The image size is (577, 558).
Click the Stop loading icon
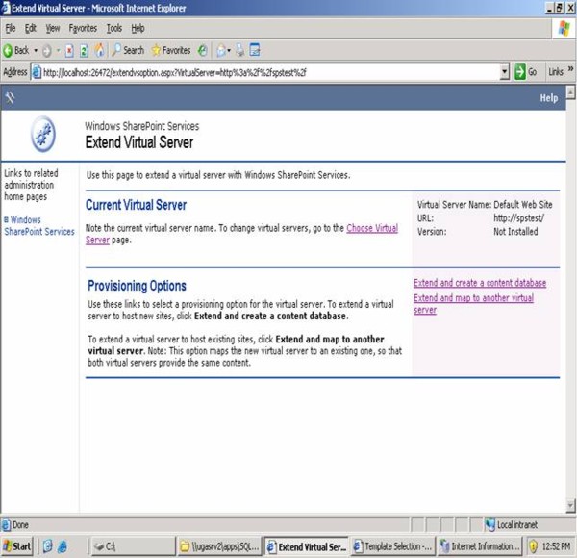coord(69,51)
